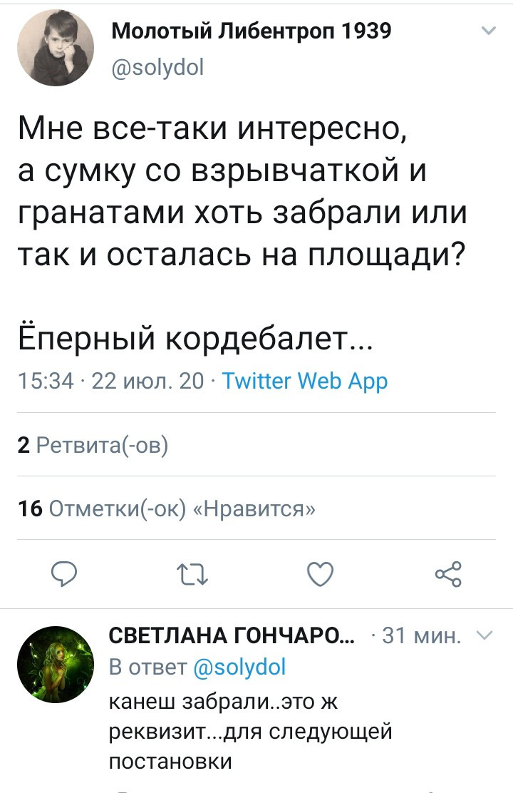Click the tweet timestamp 15:34 · 22 июл. 20
513x793 pixels.
point(110,381)
